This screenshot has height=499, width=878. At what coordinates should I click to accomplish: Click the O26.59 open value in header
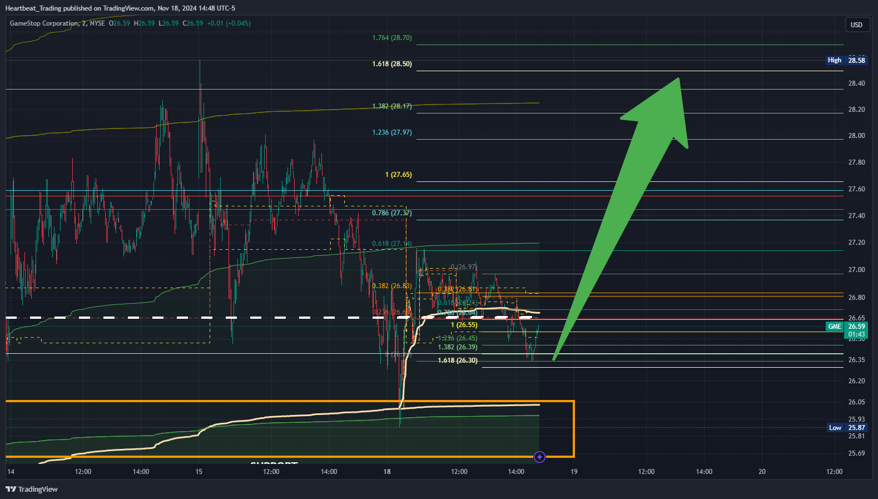tap(120, 23)
